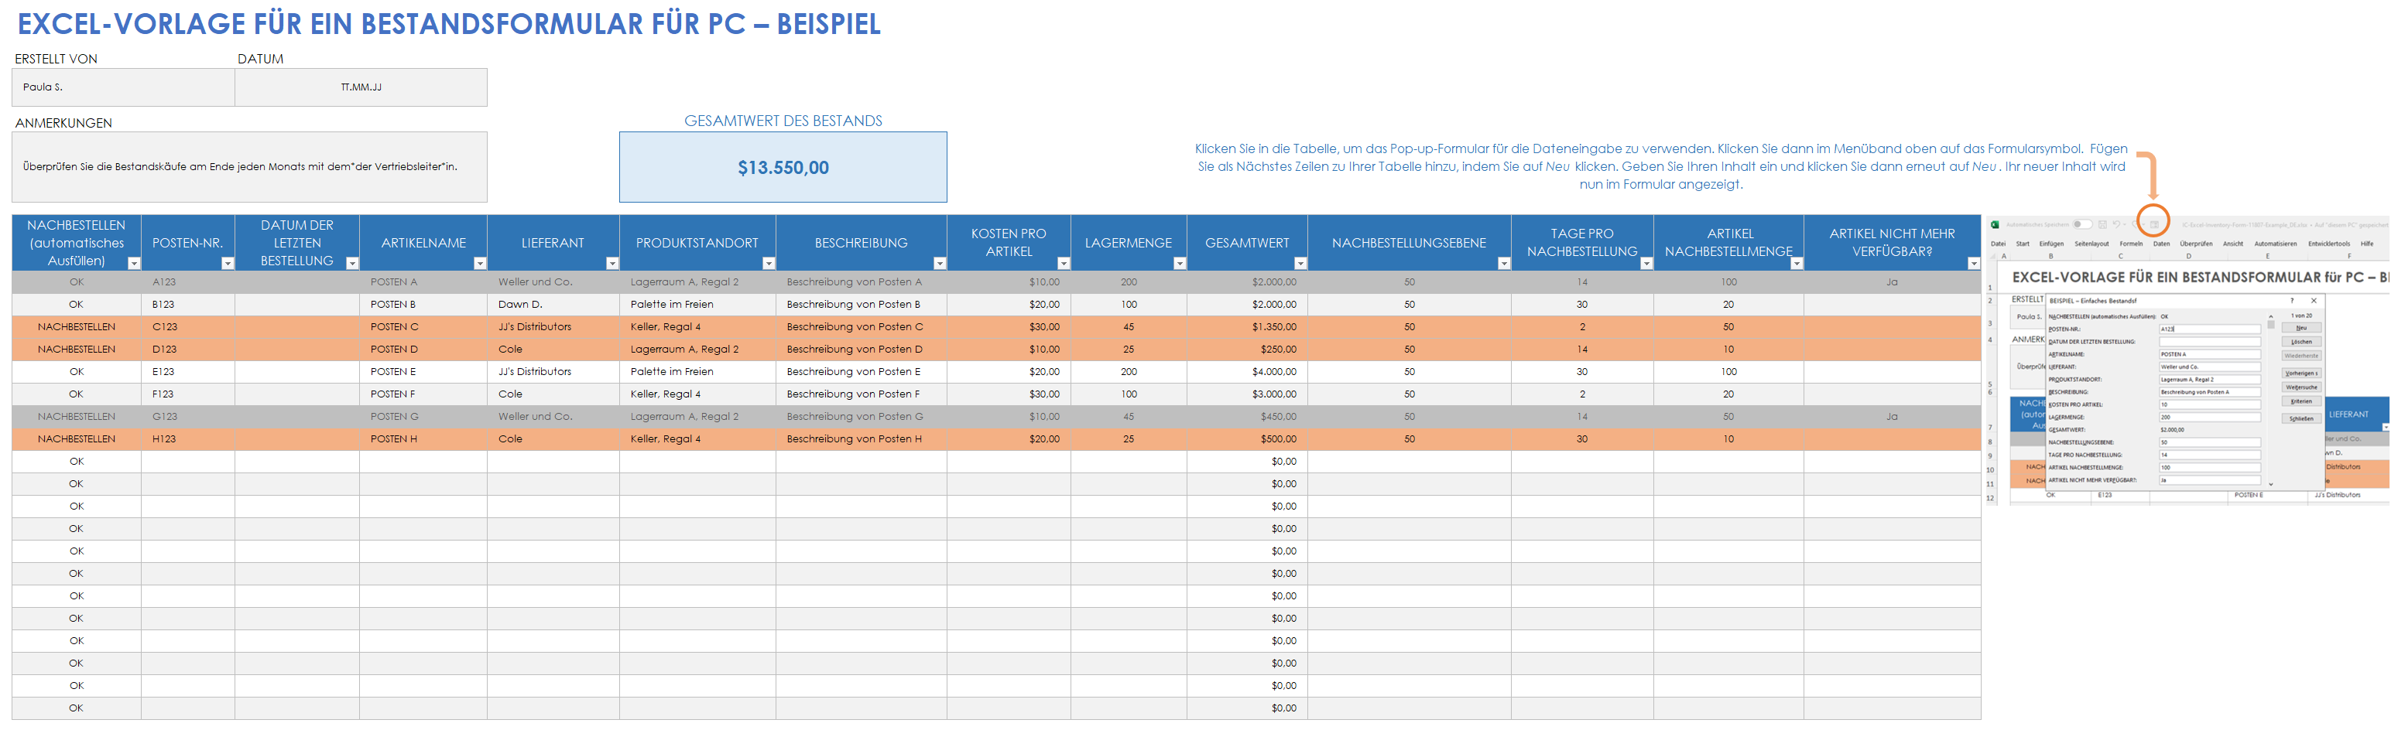Open the Automatisieren ribbon tab
The width and height of the screenshot is (2405, 730).
[2275, 244]
